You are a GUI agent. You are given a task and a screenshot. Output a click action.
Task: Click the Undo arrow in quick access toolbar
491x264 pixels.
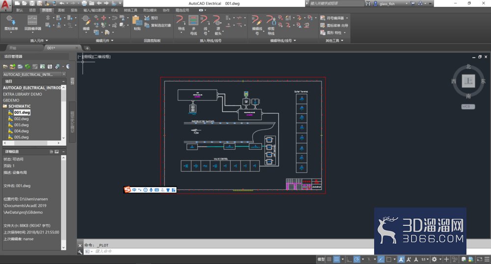[x=62, y=3]
